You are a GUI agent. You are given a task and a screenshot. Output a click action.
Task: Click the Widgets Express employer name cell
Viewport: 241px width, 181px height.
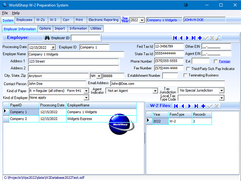tap(101, 119)
